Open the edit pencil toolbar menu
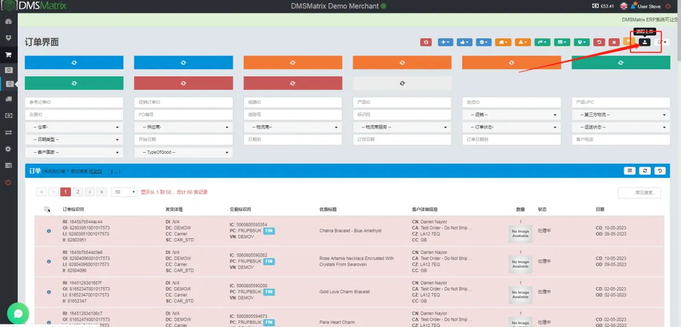The height and width of the screenshot is (327, 681). tap(661, 42)
